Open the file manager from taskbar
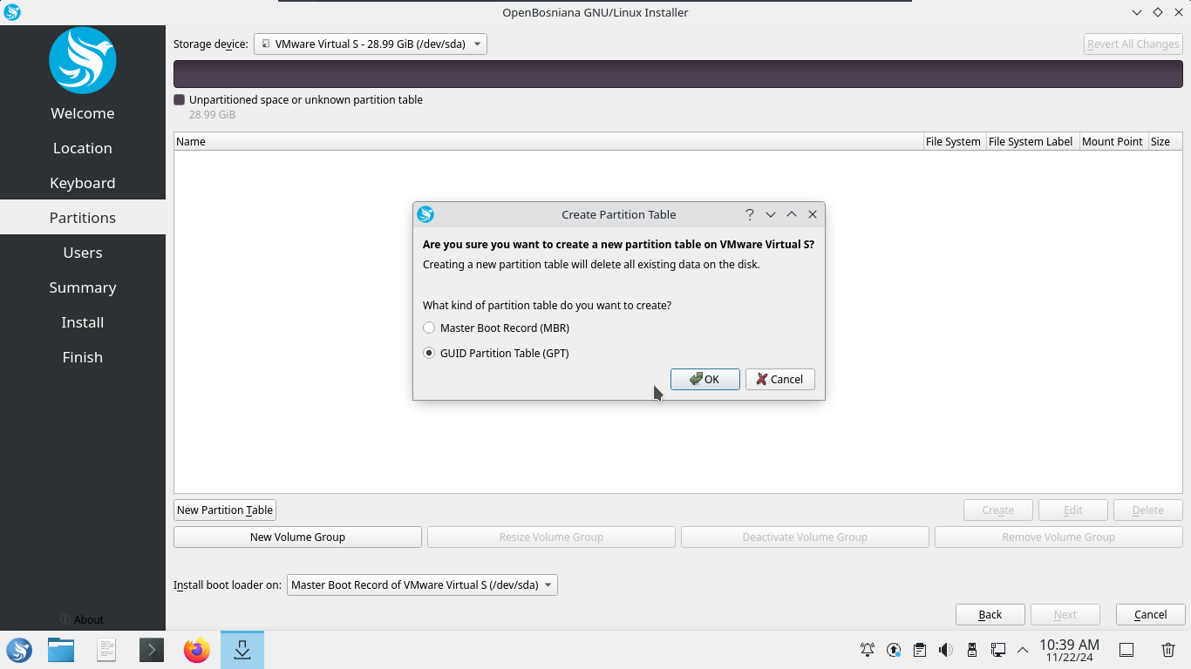Image resolution: width=1191 pixels, height=669 pixels. [x=61, y=650]
